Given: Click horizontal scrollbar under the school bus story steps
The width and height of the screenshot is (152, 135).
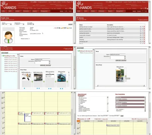Looking at the screenshot, I should pyautogui.click(x=121, y=86).
